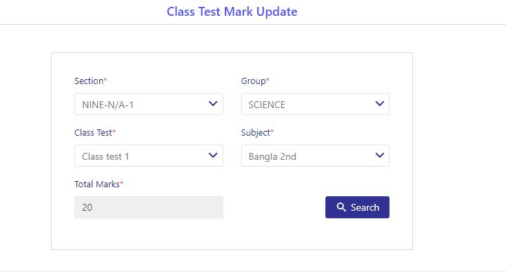Click the Group dropdown chevron arrow
506x272 pixels.
click(x=379, y=104)
